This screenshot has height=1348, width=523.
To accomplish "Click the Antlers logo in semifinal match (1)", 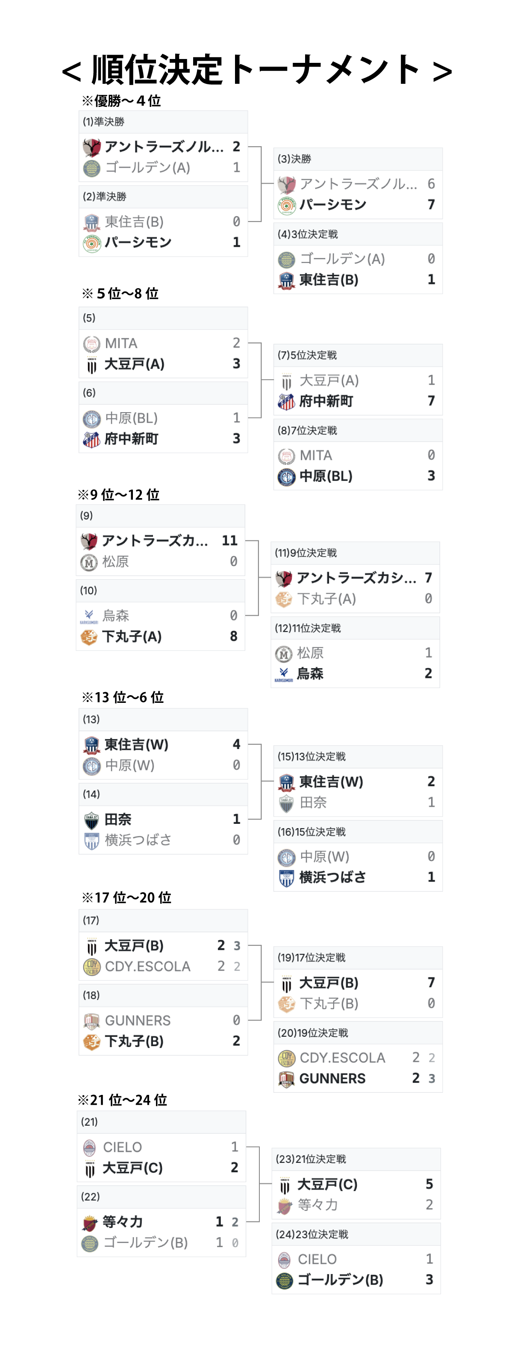I will 91,147.
